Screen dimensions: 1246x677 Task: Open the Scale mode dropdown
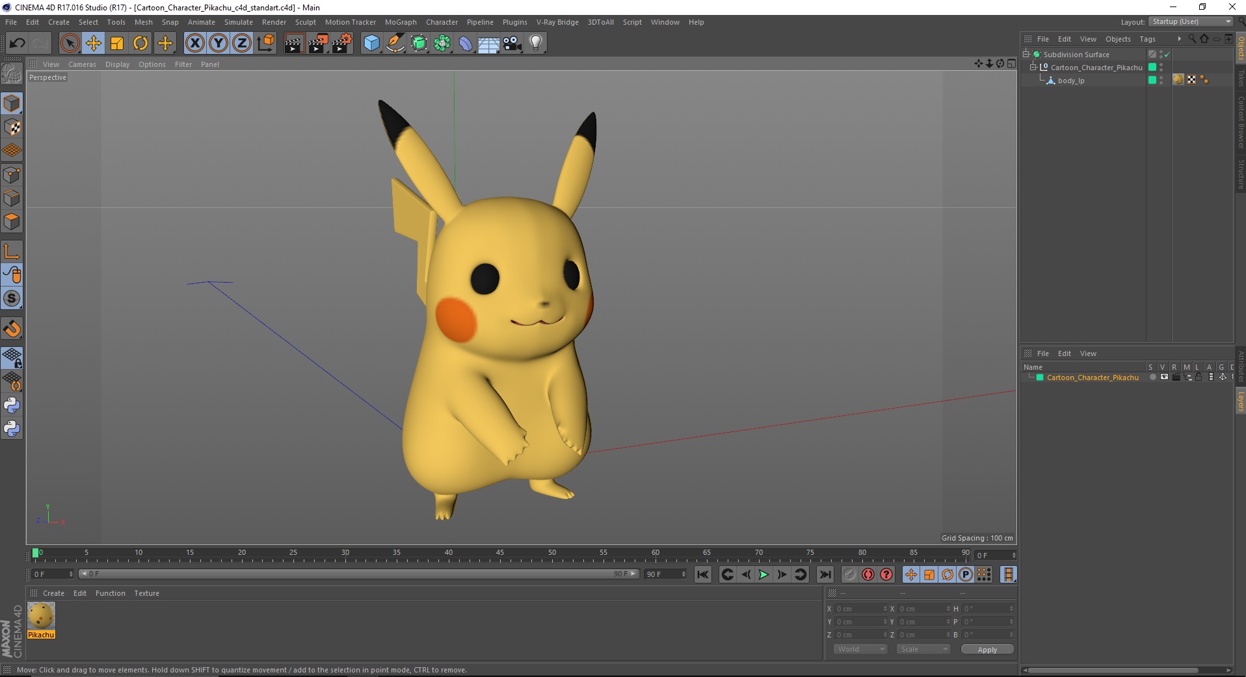tap(923, 649)
